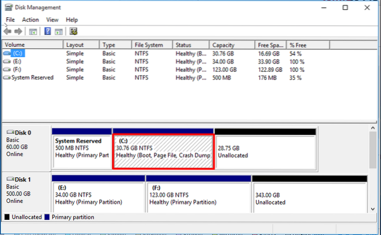Viewport: 381px width, 235px height.
Task: Select the (F:) 123.00 GB partition block
Action: pyautogui.click(x=199, y=197)
